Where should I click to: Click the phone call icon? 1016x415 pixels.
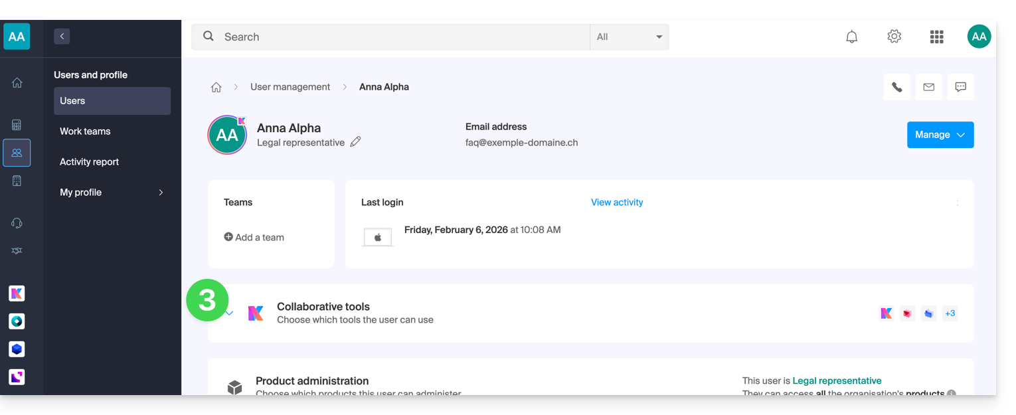[x=896, y=87]
